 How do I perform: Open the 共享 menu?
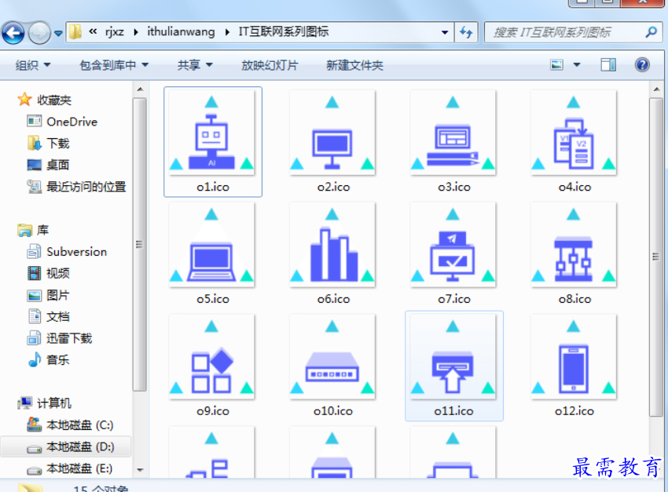(195, 65)
